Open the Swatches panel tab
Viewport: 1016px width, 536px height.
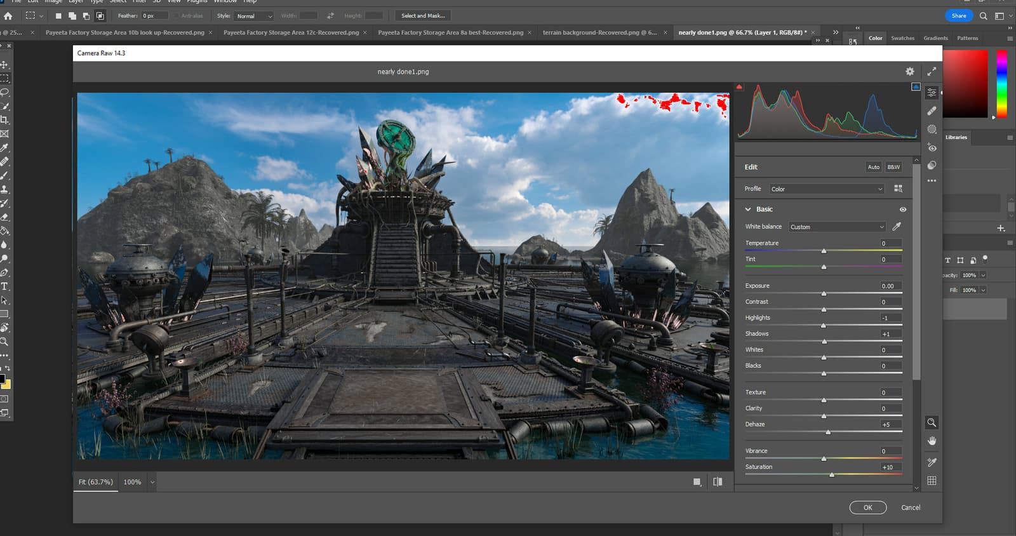click(902, 38)
